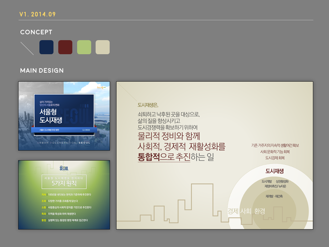Click the '5가지 원칙' title box

[64, 182]
